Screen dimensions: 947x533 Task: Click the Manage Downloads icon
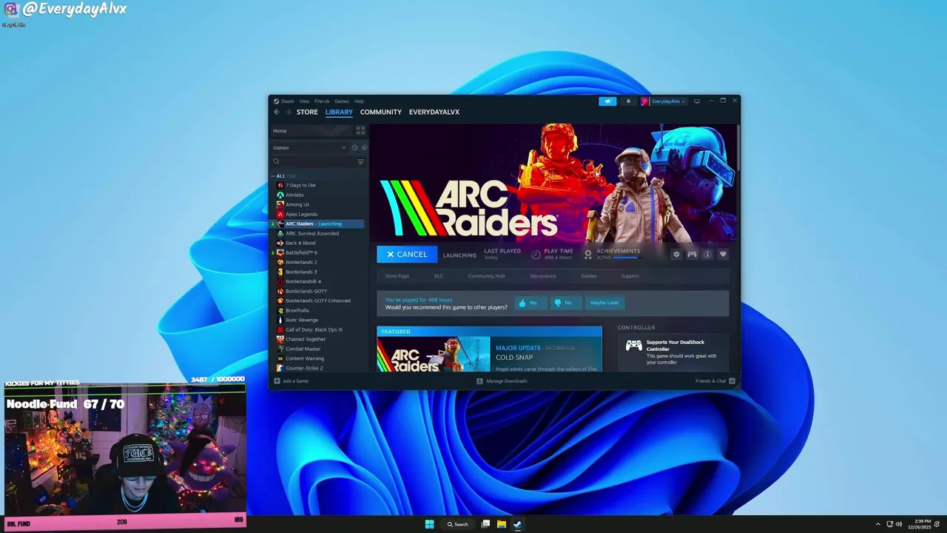(479, 381)
